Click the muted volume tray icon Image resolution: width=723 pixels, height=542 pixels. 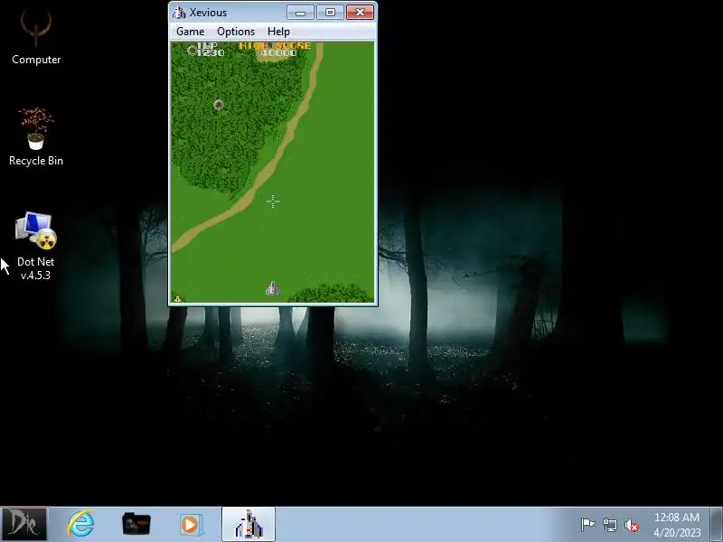[632, 525]
